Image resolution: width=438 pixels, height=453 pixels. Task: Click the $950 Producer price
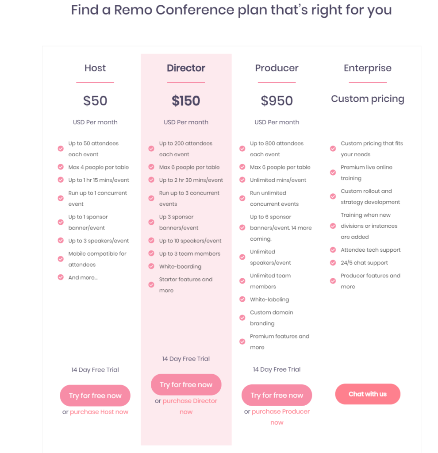pyautogui.click(x=277, y=101)
